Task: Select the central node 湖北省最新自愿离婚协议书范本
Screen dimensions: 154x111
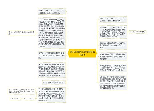Action: point(82,53)
